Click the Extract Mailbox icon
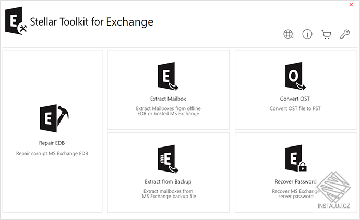 coord(168,76)
